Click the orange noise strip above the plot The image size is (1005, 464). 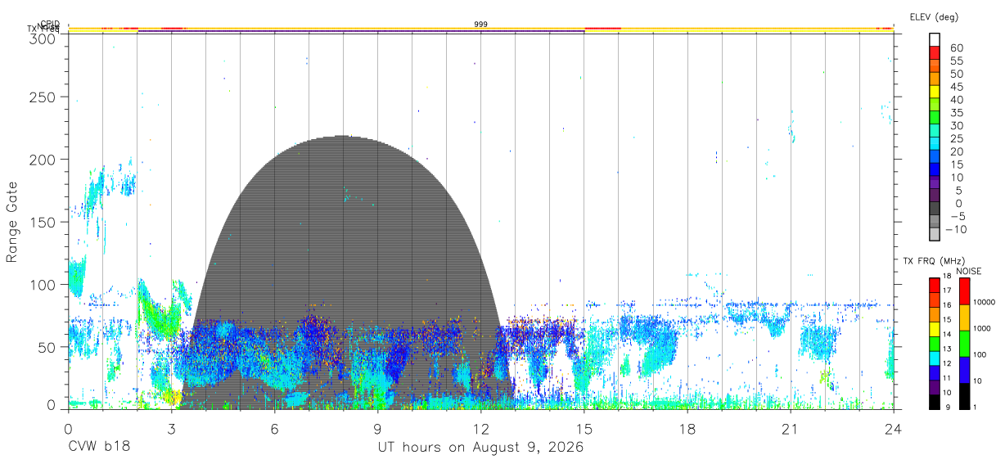(481, 29)
